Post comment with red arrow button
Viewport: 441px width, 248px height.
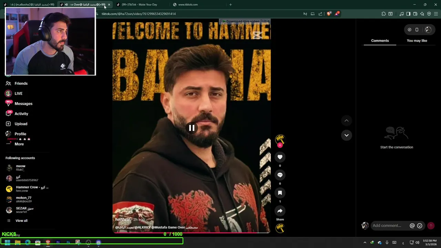point(431,226)
